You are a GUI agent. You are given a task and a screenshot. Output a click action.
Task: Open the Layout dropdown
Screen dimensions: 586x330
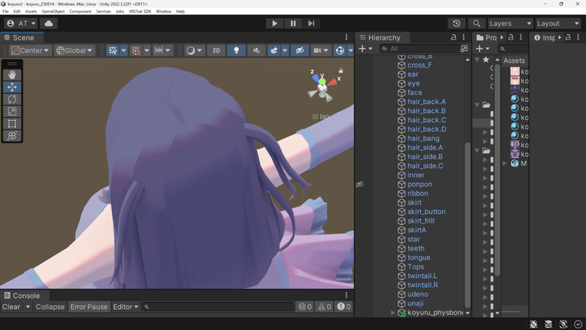pos(557,23)
